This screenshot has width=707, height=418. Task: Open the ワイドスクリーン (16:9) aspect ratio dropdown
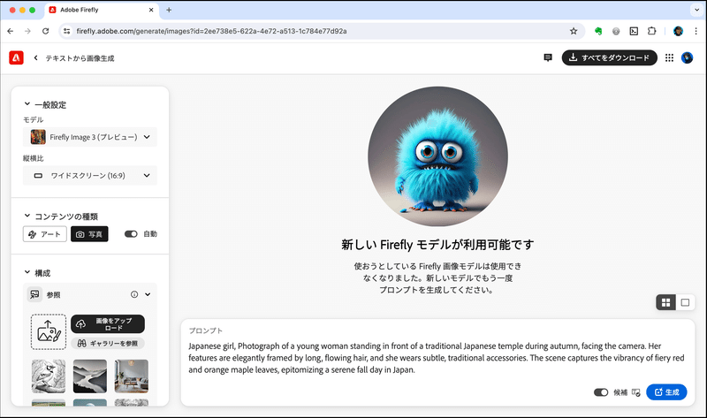coord(90,175)
